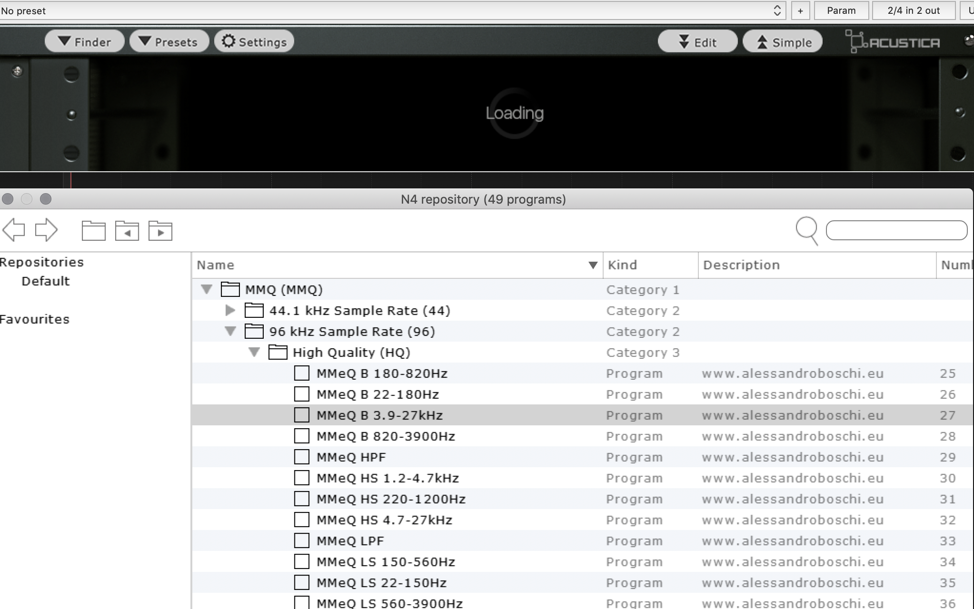The width and height of the screenshot is (974, 609).
Task: Open the Settings gear button
Action: [x=254, y=42]
